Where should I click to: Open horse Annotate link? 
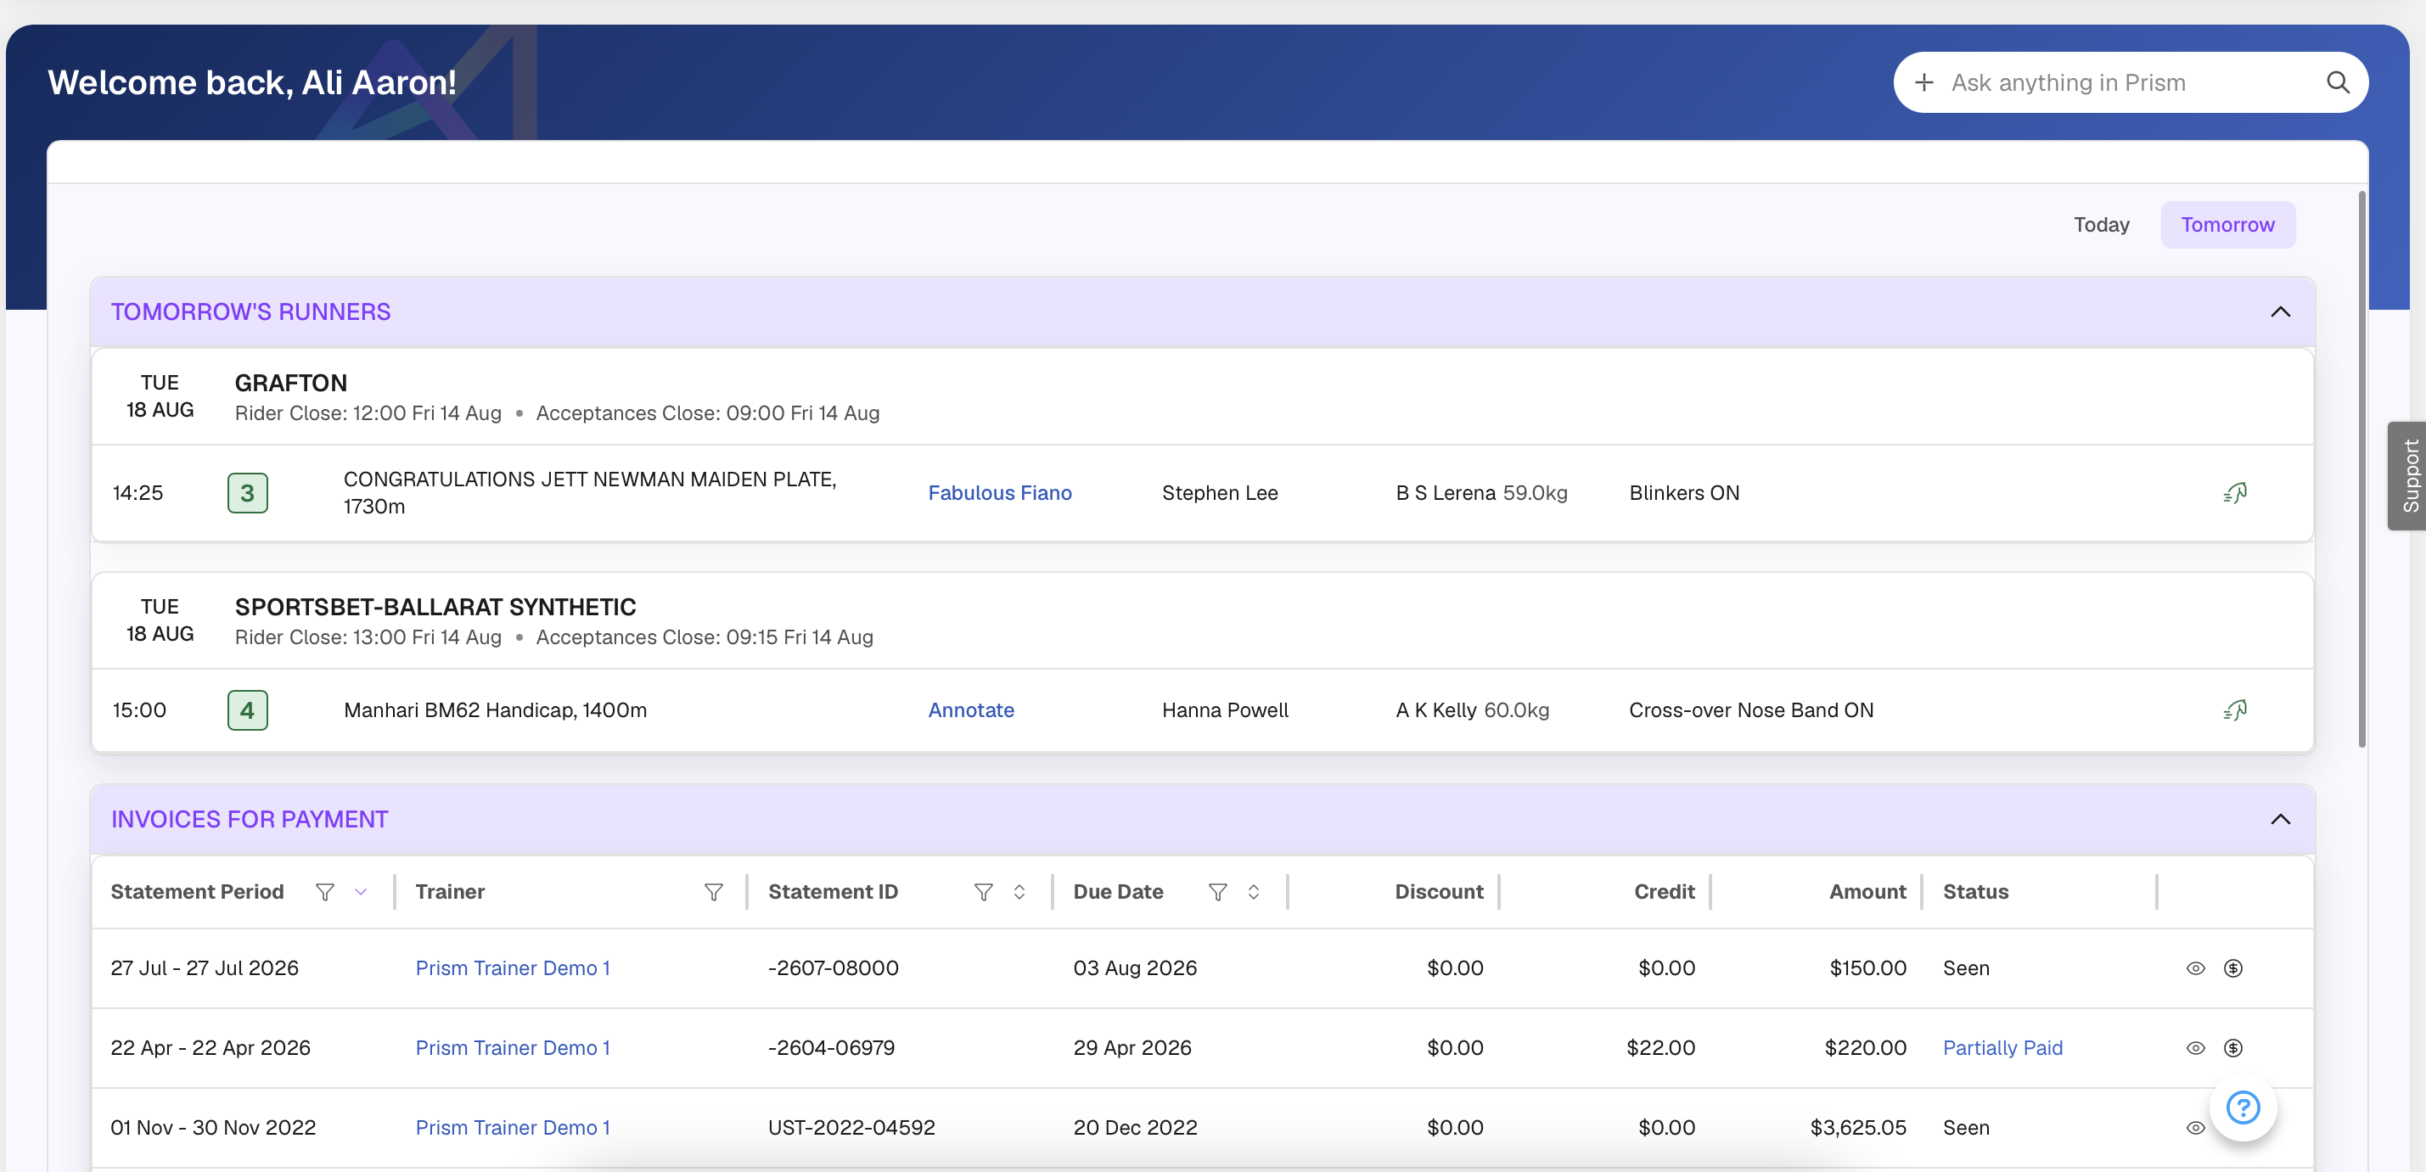coord(971,709)
